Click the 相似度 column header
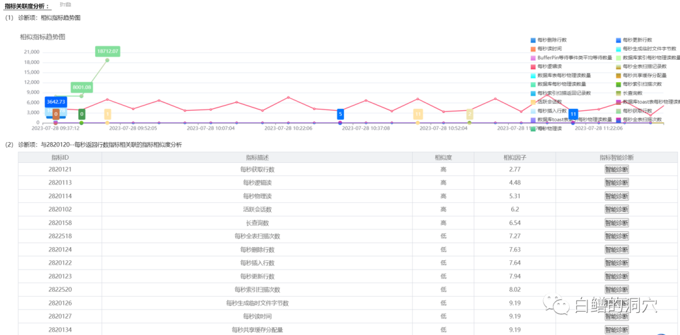680x335 pixels. (443, 157)
